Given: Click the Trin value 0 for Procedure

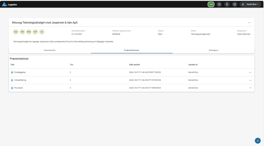Looking at the screenshot, I should (x=70, y=88).
